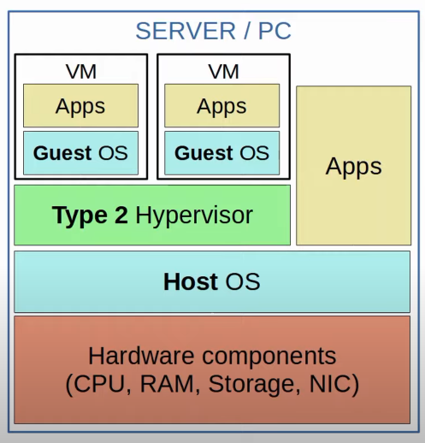This screenshot has height=443, width=425.
Task: Click the SERVER / PC title text
Action: pos(213,31)
